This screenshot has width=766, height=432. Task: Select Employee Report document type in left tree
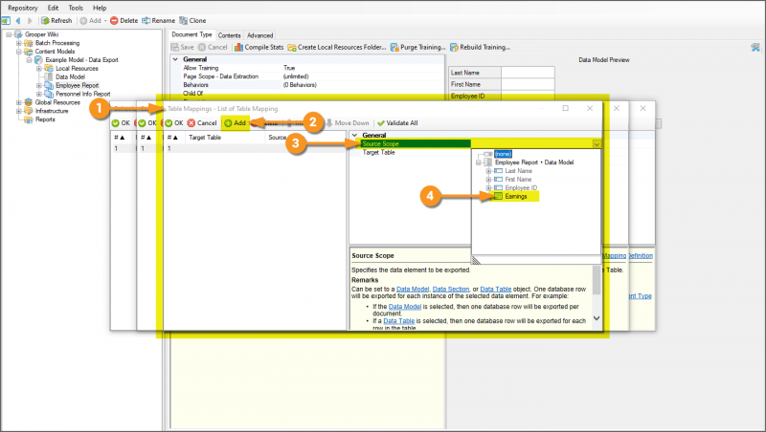[x=77, y=85]
